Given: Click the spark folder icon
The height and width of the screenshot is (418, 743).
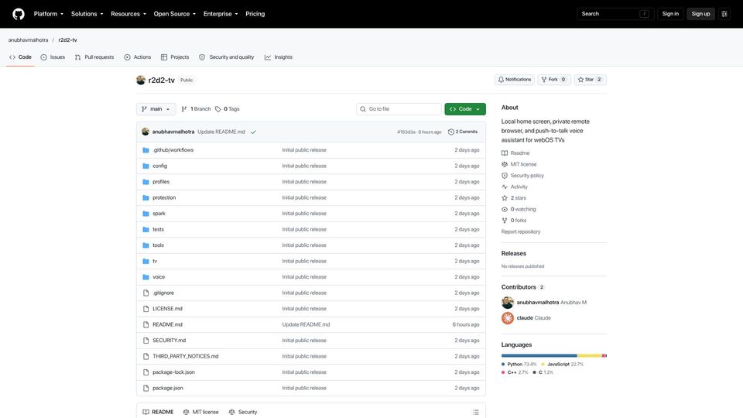Looking at the screenshot, I should pyautogui.click(x=146, y=214).
